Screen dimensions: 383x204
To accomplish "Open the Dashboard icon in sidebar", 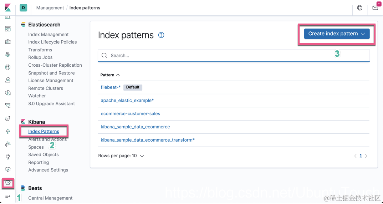I will (x=8, y=29).
